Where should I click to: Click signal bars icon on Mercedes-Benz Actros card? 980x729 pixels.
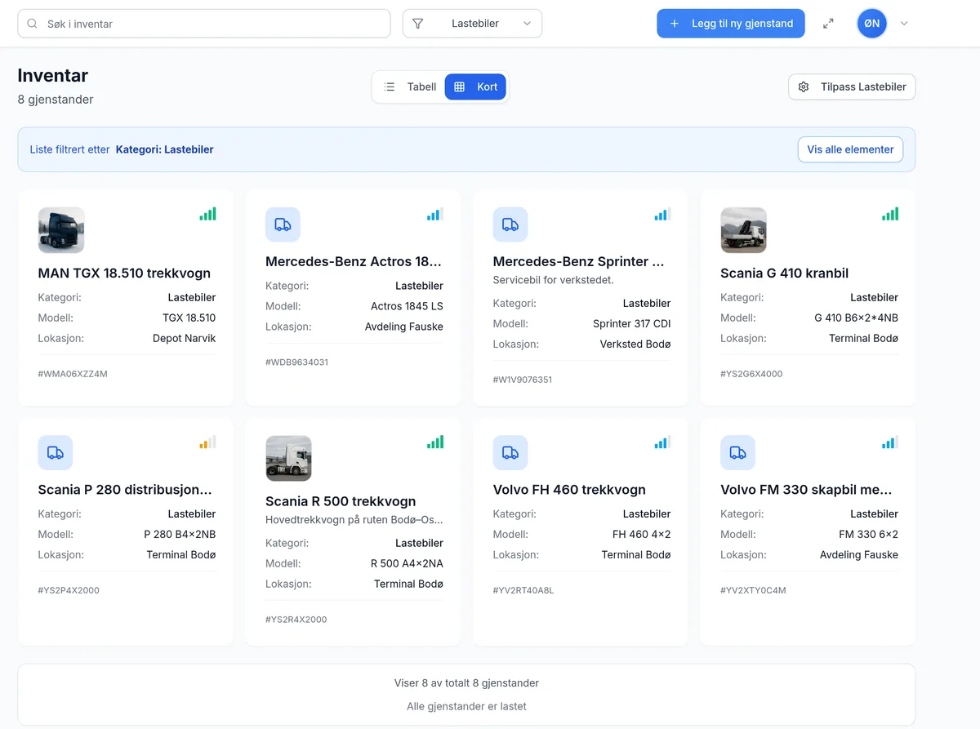[434, 215]
